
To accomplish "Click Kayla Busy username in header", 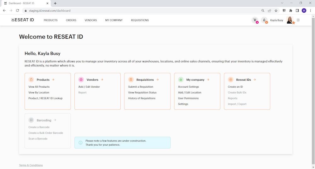I will [277, 20].
